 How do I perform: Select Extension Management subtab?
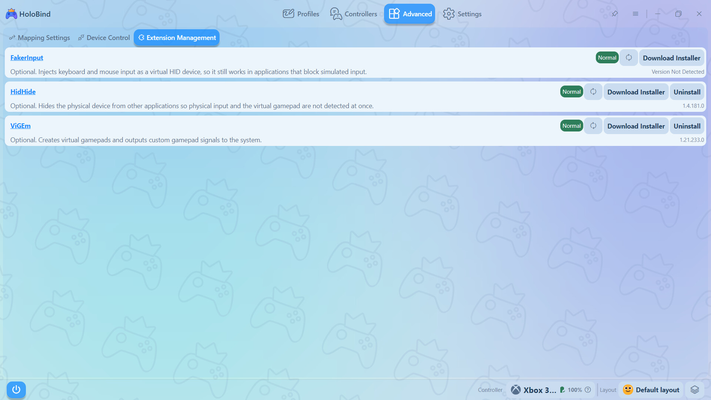[177, 38]
